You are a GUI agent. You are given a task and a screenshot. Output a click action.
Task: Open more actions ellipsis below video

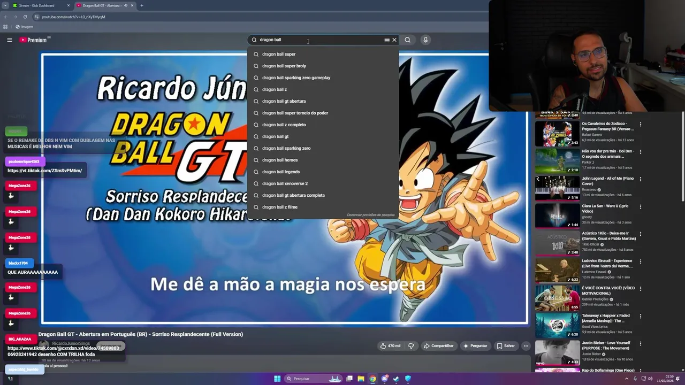pyautogui.click(x=526, y=346)
